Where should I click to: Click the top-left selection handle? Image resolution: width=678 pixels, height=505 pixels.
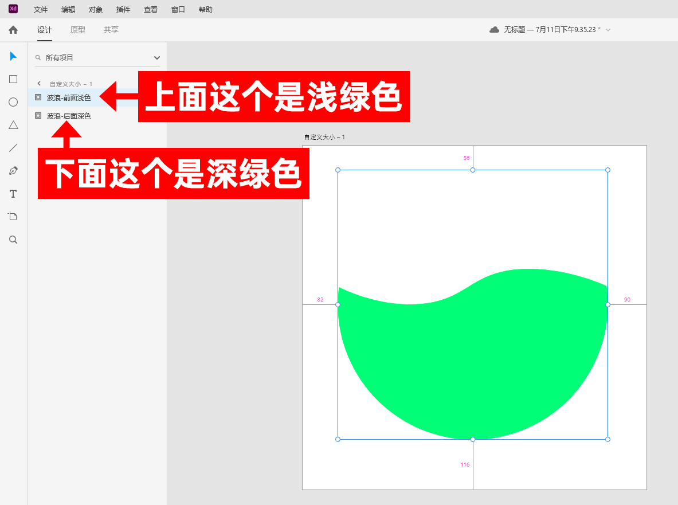pos(338,170)
